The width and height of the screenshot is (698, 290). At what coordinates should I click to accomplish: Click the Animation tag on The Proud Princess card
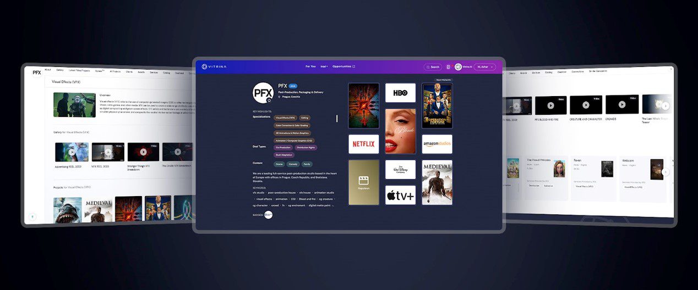[x=548, y=186]
